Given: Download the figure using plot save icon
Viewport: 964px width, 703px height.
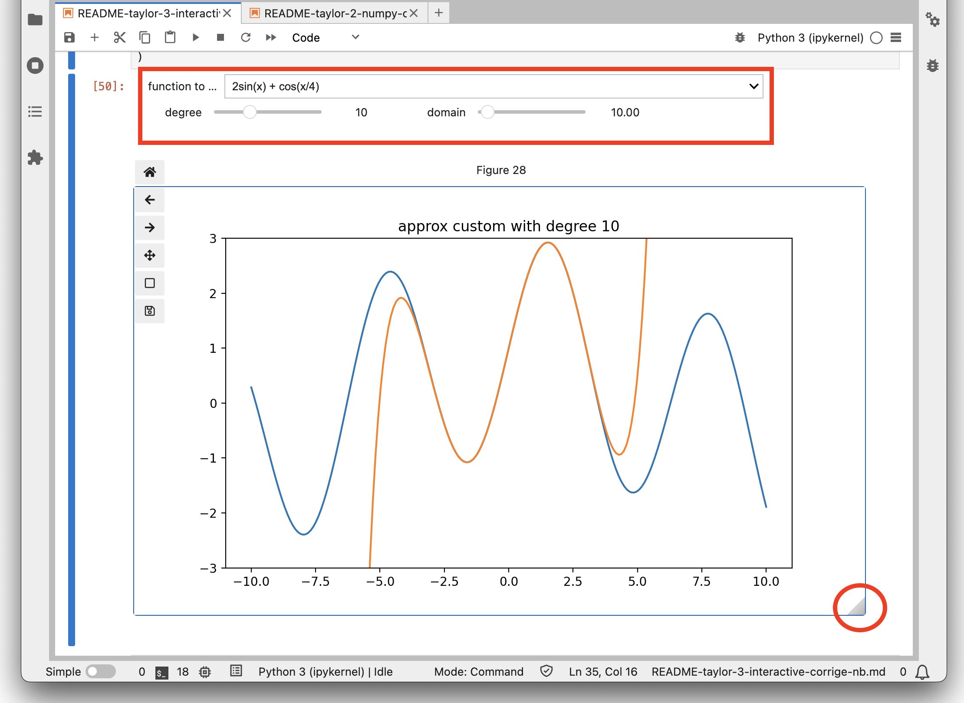Looking at the screenshot, I should coord(150,311).
